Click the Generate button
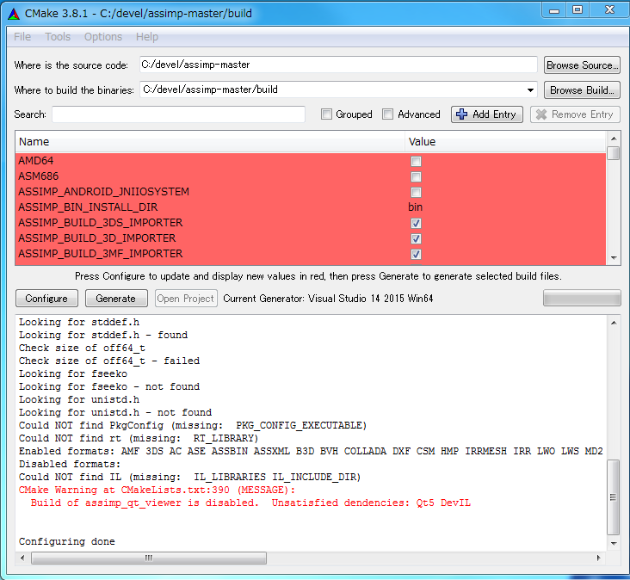This screenshot has height=580, width=630. pos(116,299)
